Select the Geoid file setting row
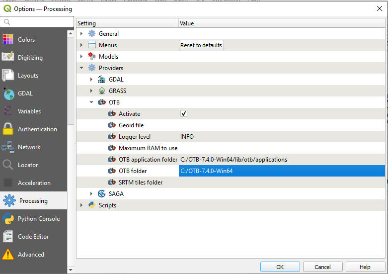The height and width of the screenshot is (274, 388). coord(231,125)
